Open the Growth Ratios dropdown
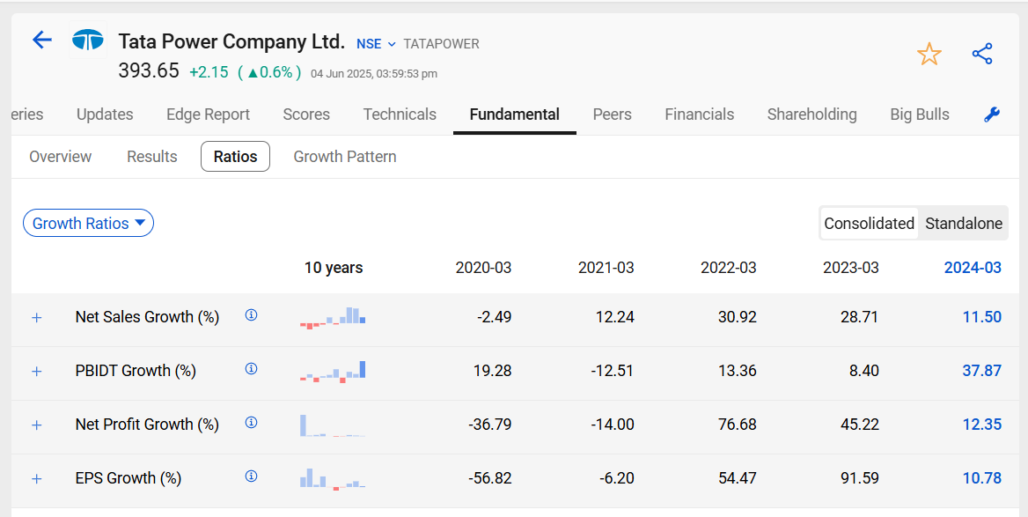The height and width of the screenshot is (517, 1028). click(x=89, y=223)
